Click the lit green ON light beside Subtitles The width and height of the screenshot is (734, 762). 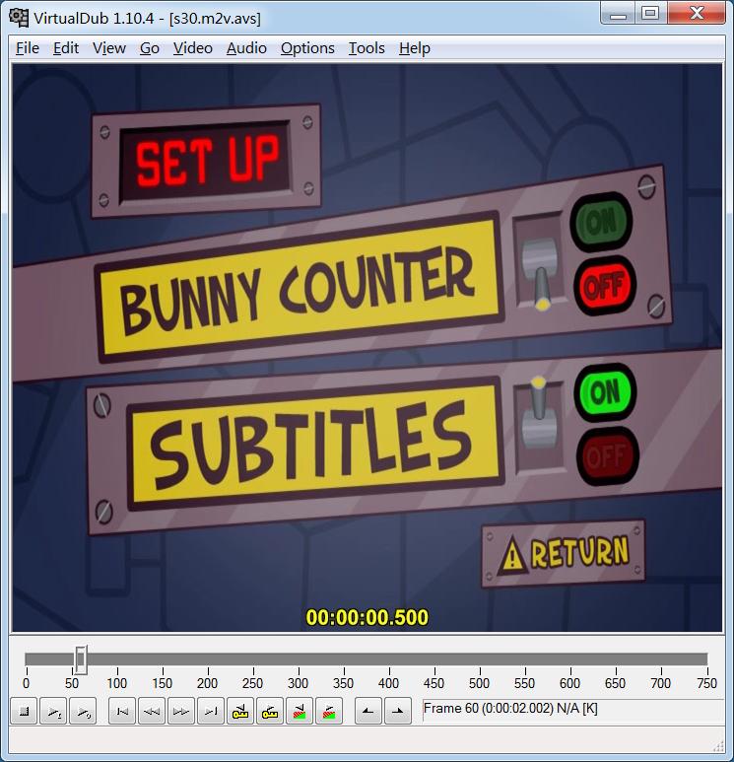tap(605, 392)
